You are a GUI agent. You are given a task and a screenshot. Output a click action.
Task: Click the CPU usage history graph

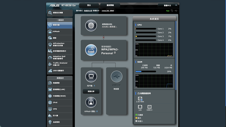(154, 50)
